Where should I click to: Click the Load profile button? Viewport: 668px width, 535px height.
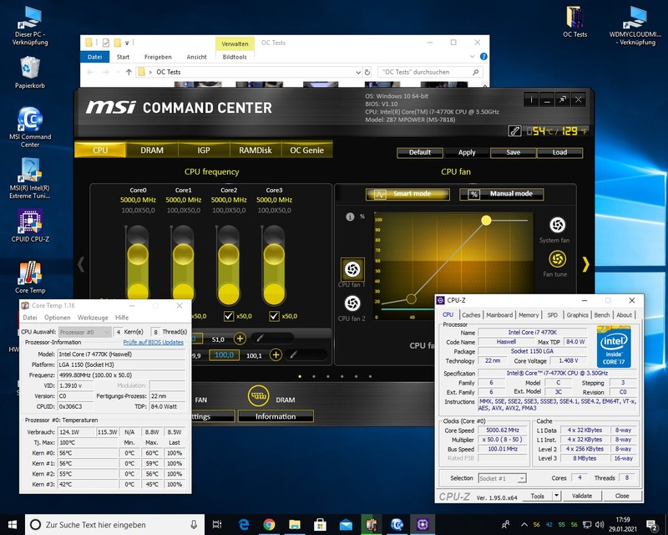tap(559, 153)
